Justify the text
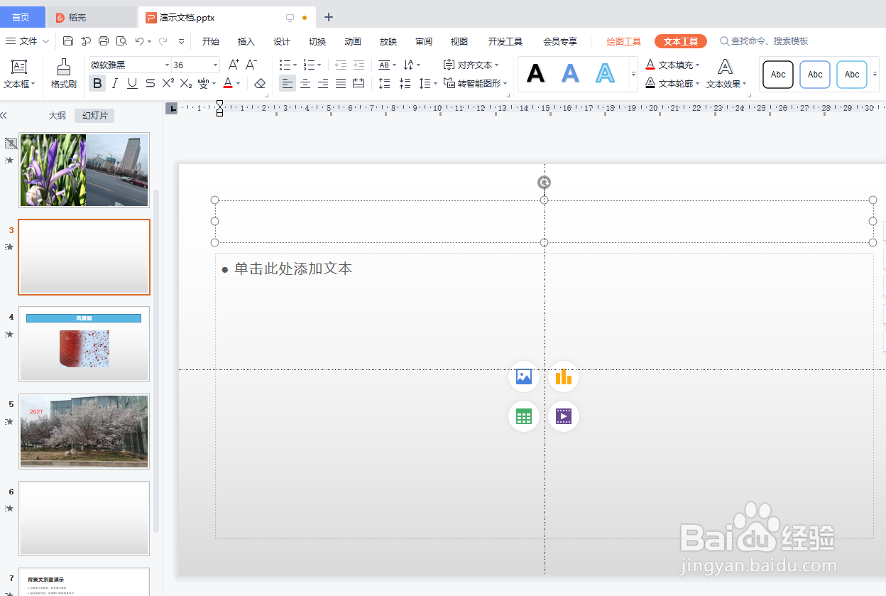 [x=341, y=83]
